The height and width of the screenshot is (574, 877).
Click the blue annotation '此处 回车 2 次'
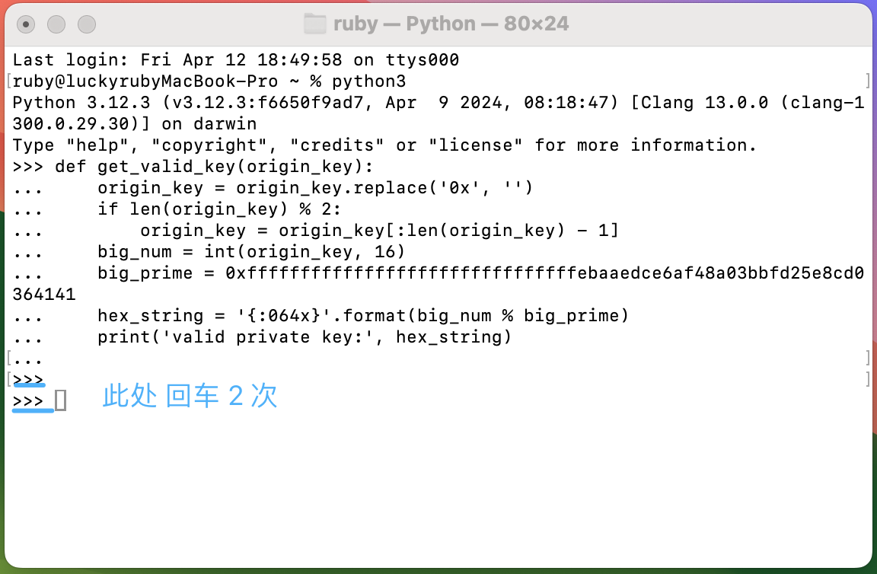[x=190, y=396]
